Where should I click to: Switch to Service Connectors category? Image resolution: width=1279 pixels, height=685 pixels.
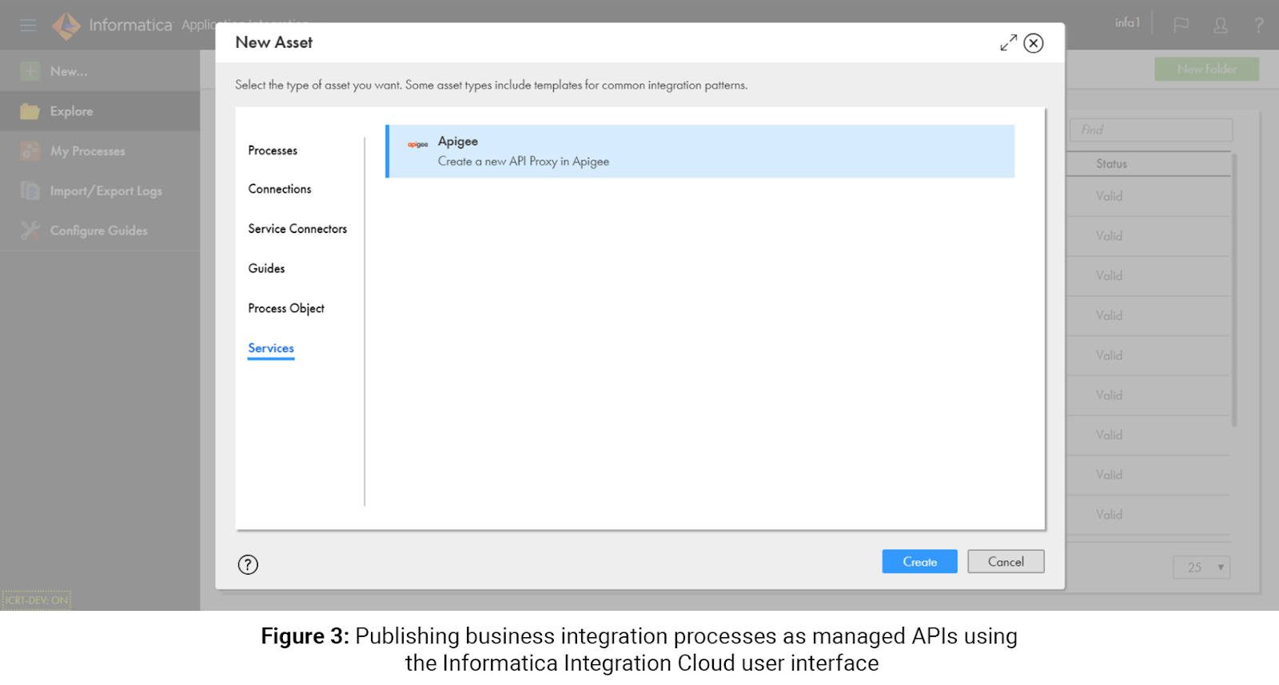coord(297,229)
